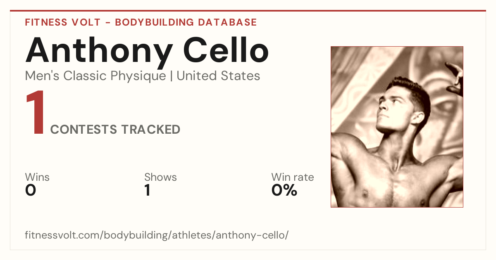Click the Shows value 1
Viewport: 496px width, 260px height.
(148, 190)
